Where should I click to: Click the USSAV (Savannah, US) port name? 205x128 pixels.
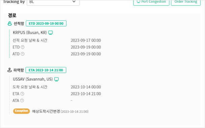33,79
